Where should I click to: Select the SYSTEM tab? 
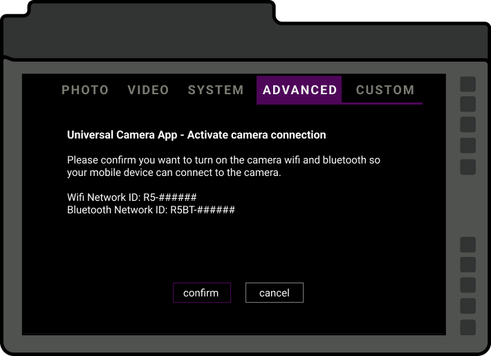tap(216, 90)
